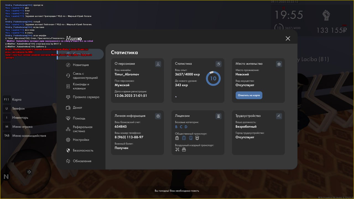Click the first white public transport license icon

tap(177, 138)
